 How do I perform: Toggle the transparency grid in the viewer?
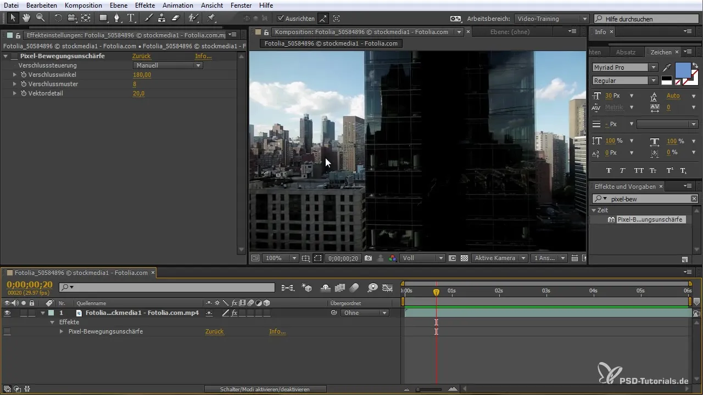coord(464,258)
